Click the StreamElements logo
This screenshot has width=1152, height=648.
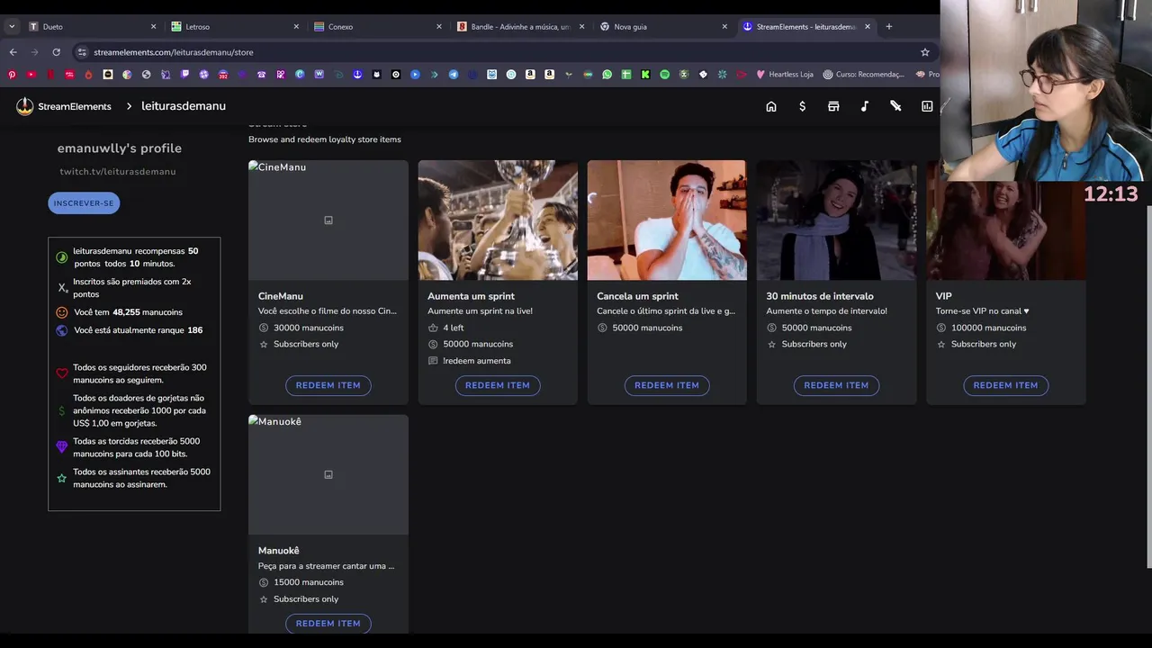pos(63,106)
